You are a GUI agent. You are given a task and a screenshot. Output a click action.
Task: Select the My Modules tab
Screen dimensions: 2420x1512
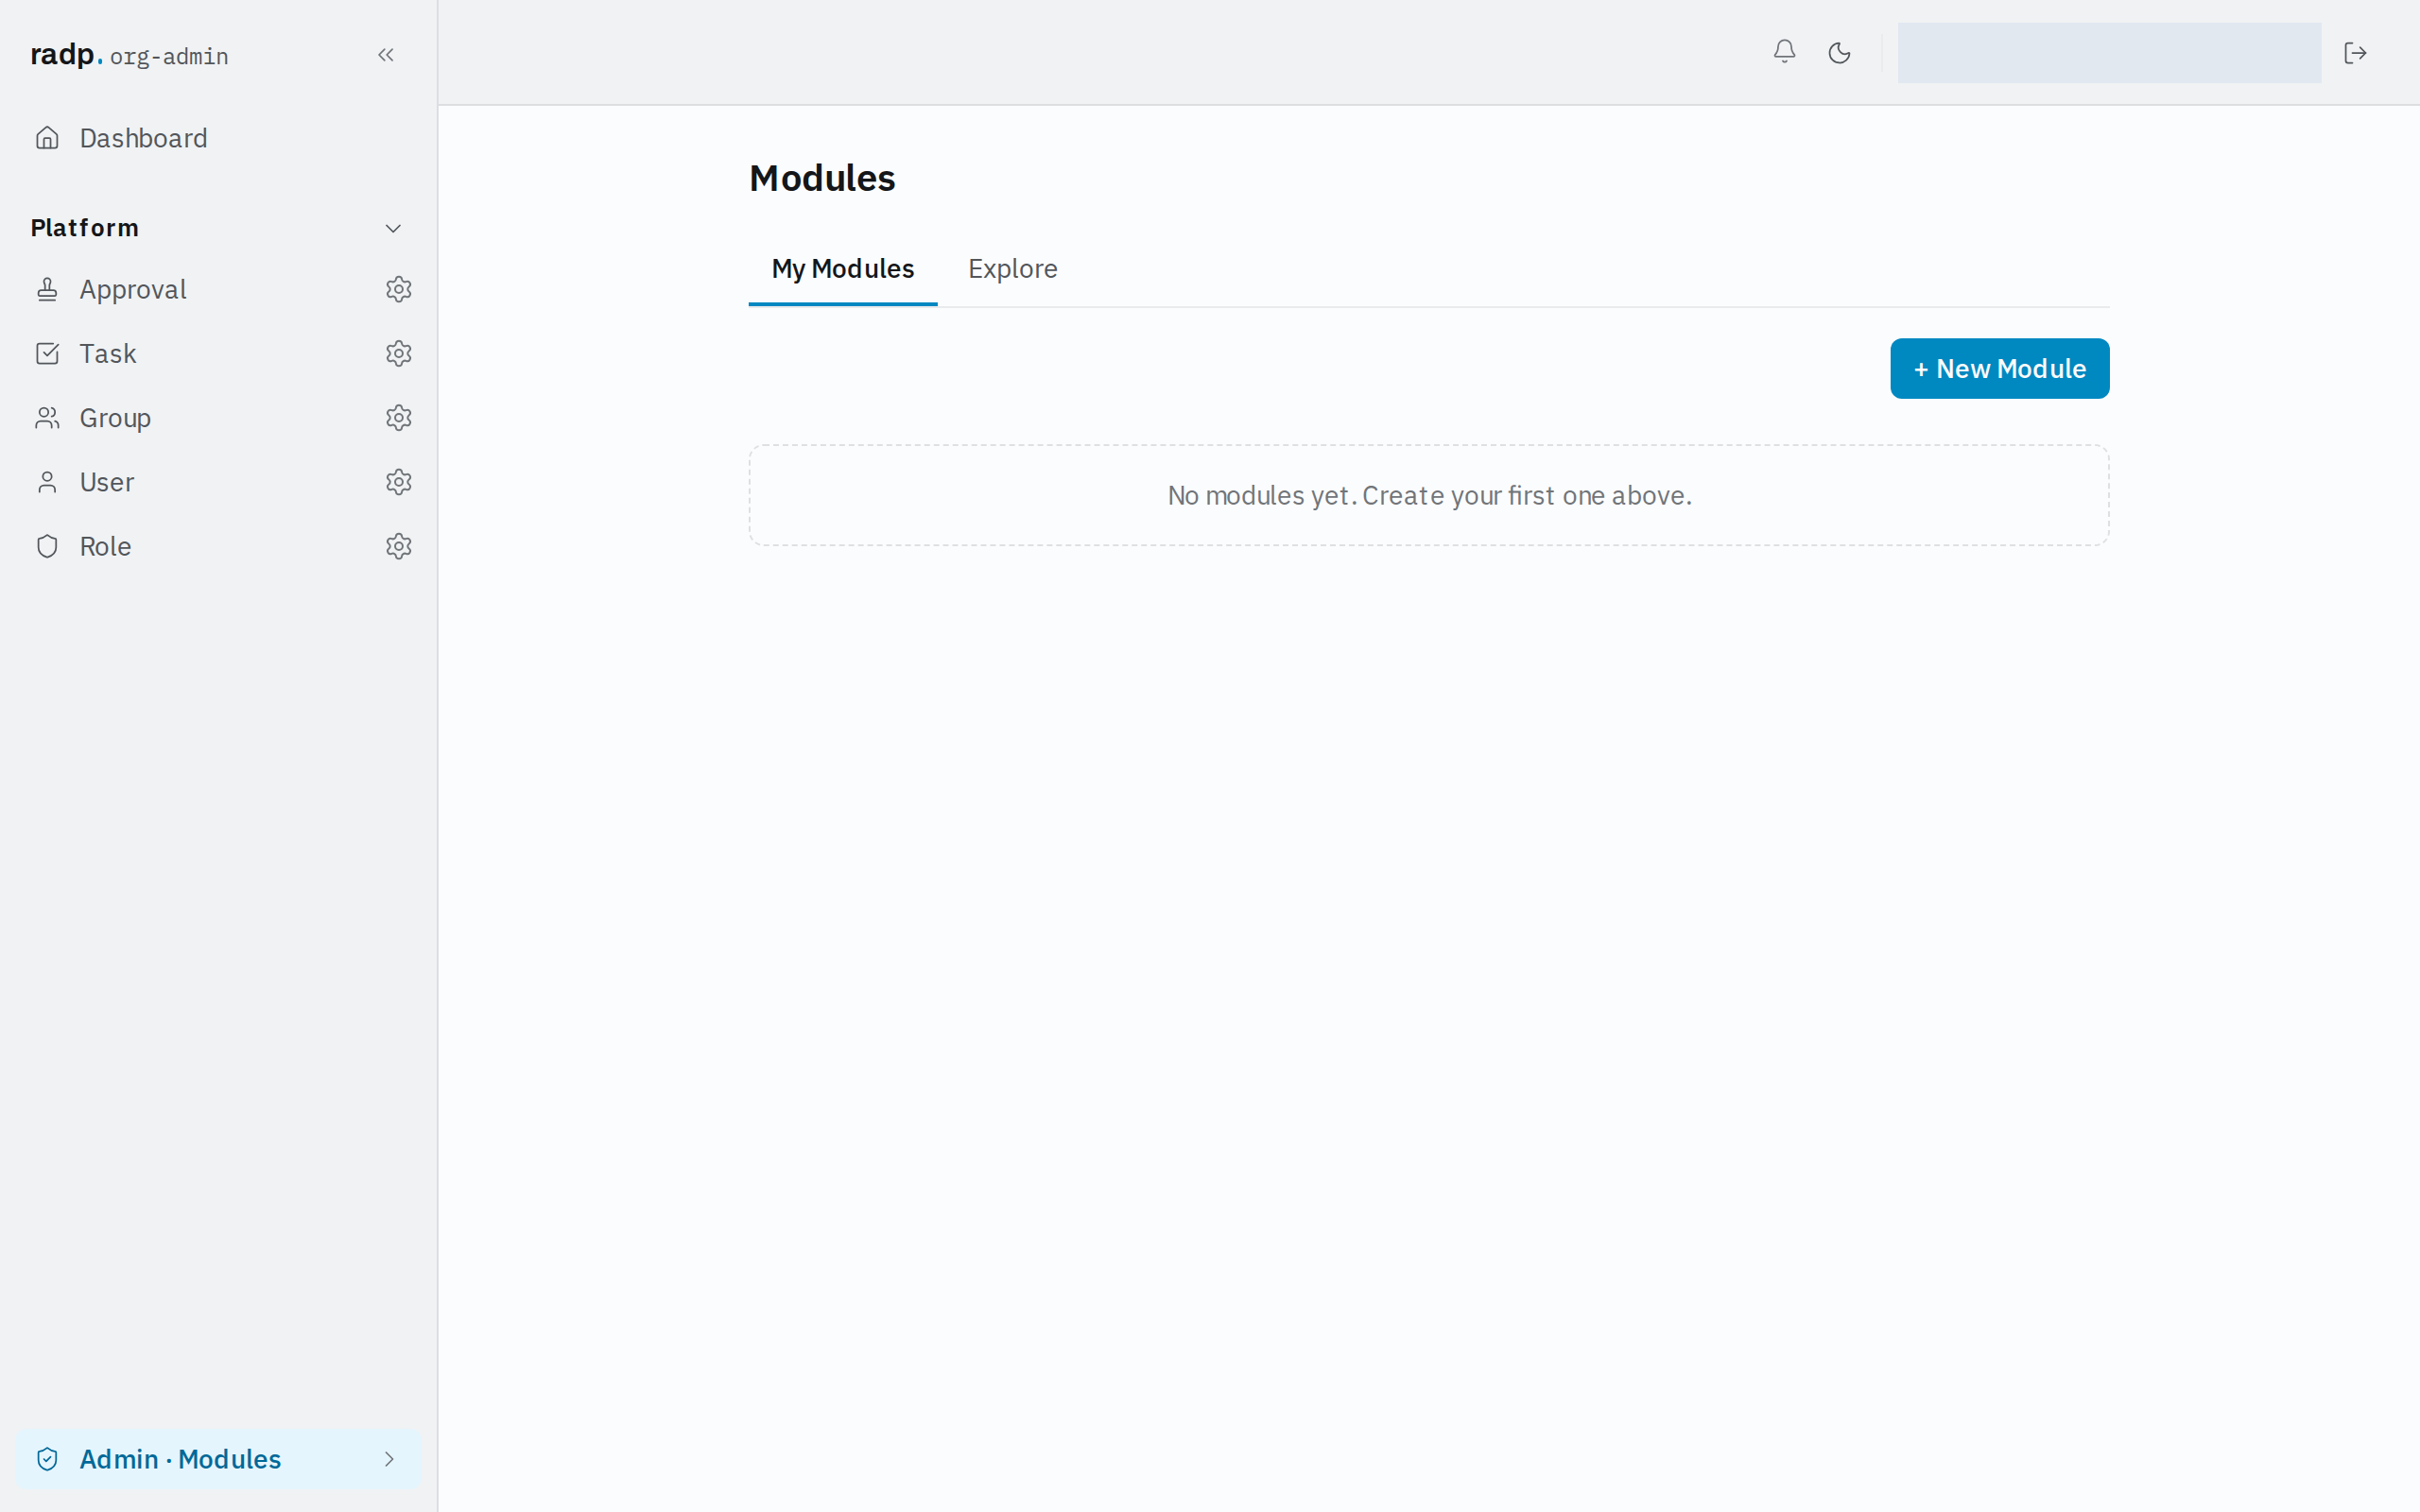[843, 269]
